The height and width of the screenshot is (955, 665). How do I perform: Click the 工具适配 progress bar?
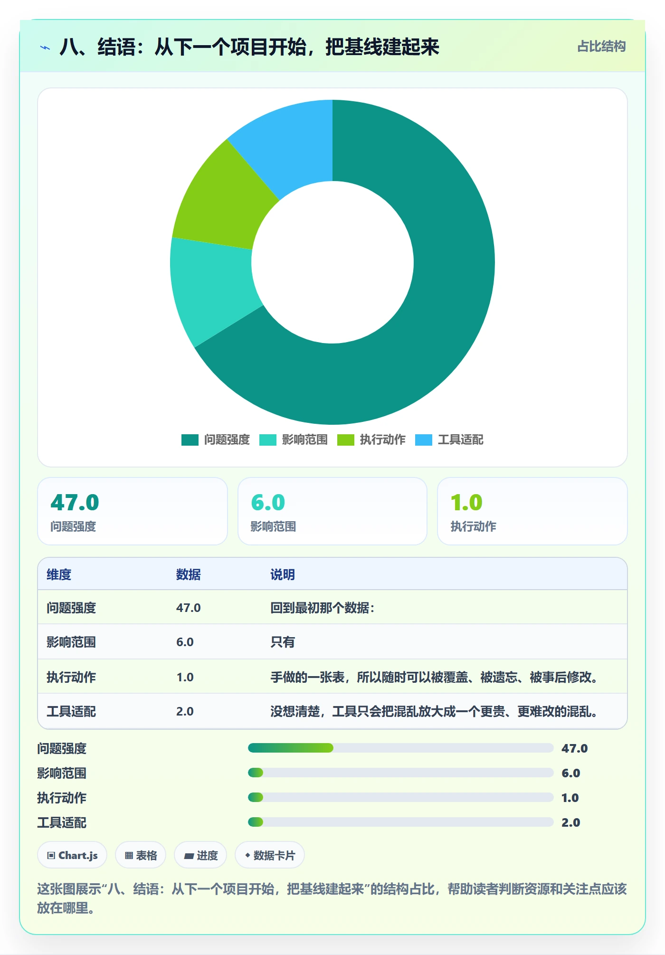(x=400, y=822)
